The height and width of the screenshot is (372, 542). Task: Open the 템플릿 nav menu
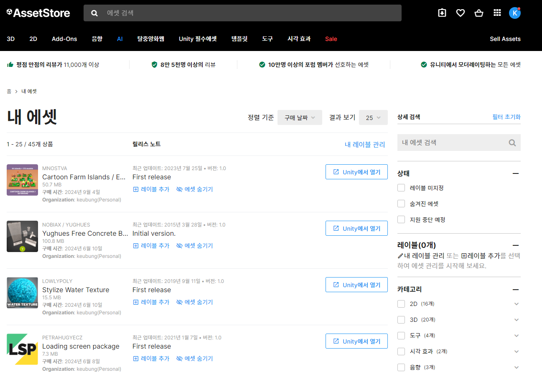(x=239, y=39)
